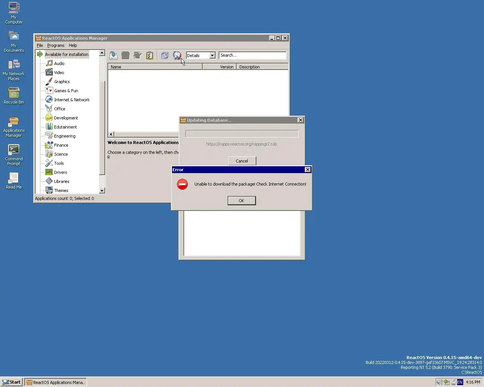
Task: Open the Programs menu
Action: (x=56, y=45)
